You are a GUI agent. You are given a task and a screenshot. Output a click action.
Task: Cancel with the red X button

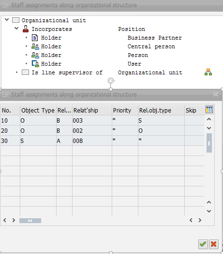tap(214, 244)
